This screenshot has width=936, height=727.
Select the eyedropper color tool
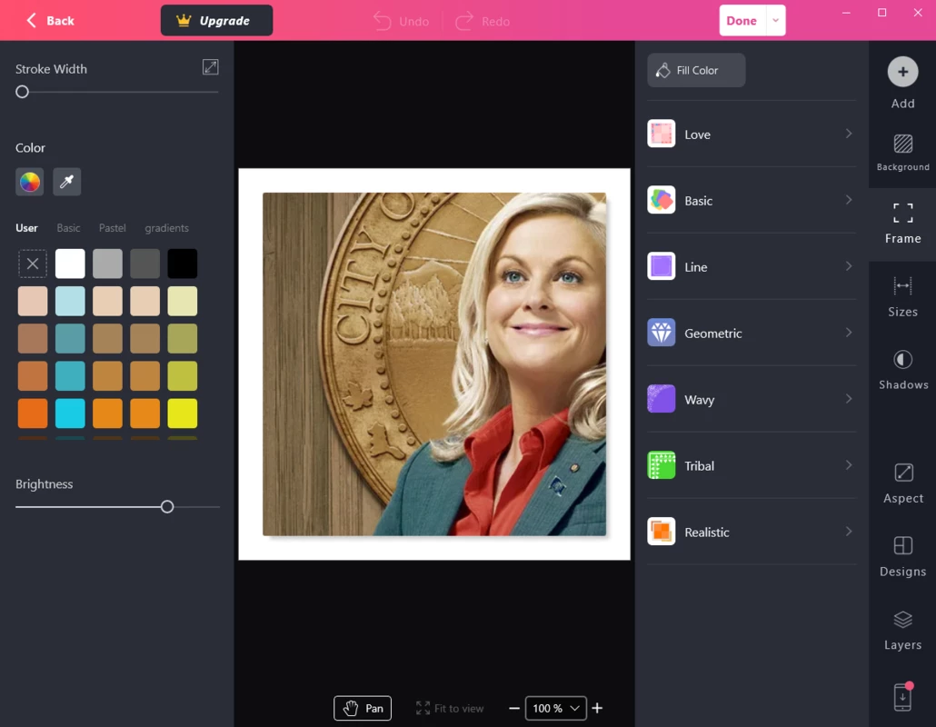pos(67,182)
